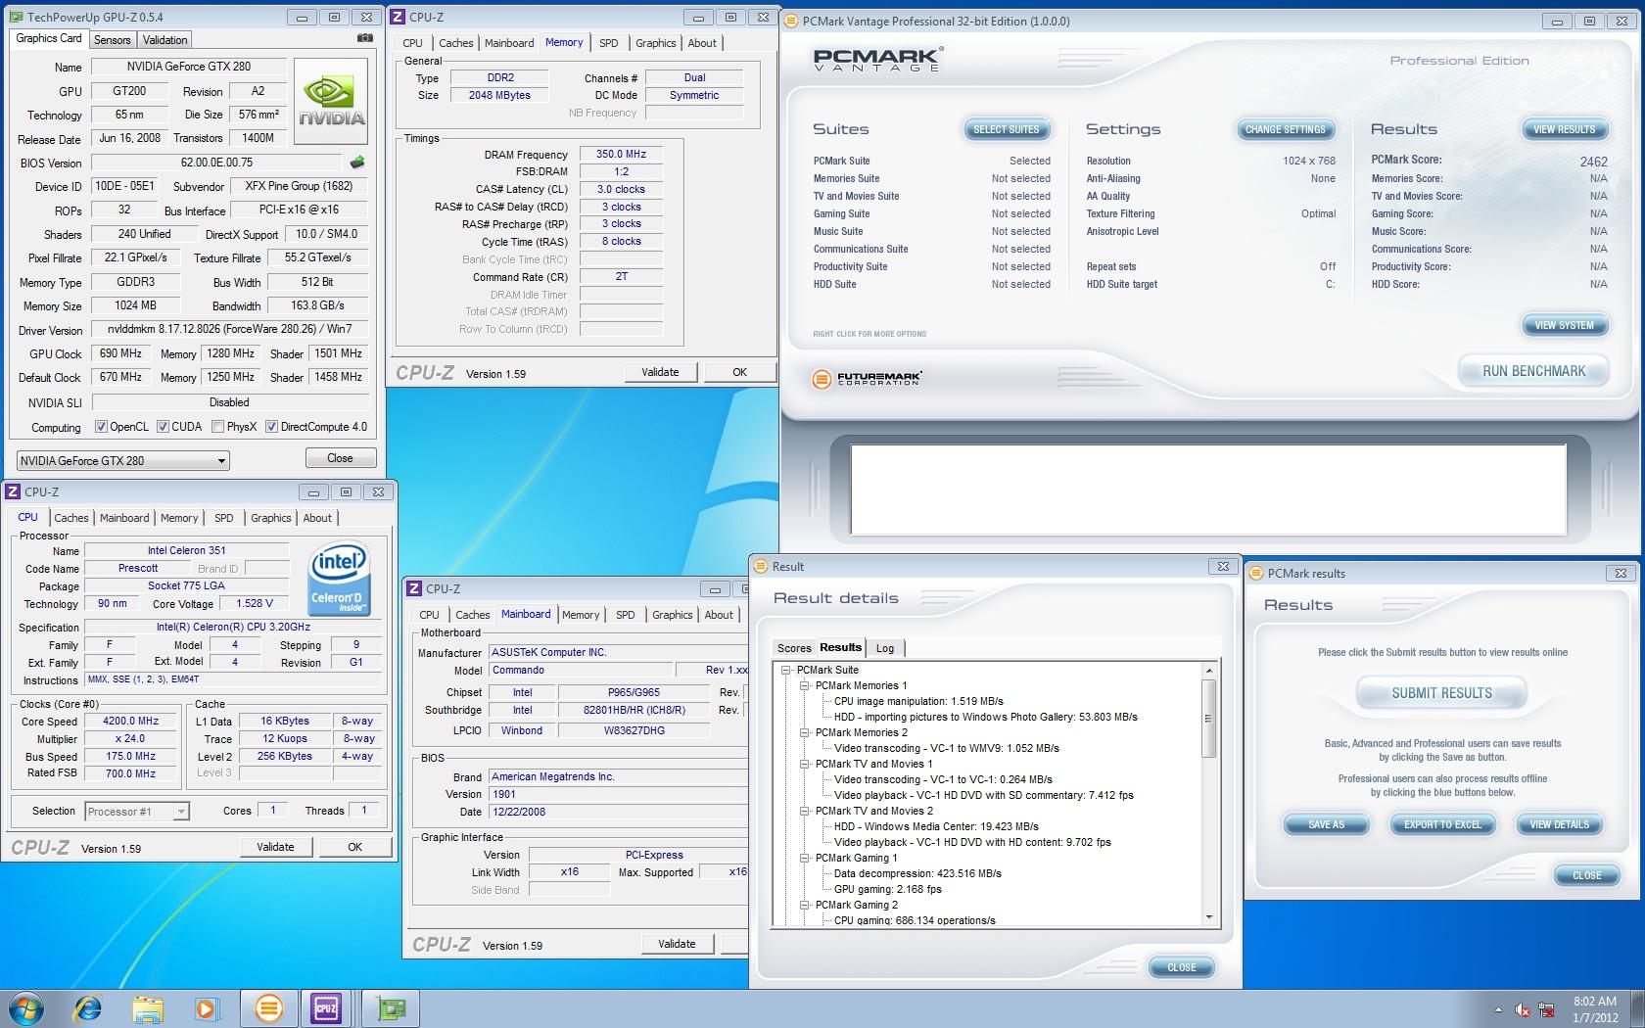Click CPU-Z Memory window title icon
Image resolution: width=1645 pixels, height=1028 pixels.
tap(399, 17)
